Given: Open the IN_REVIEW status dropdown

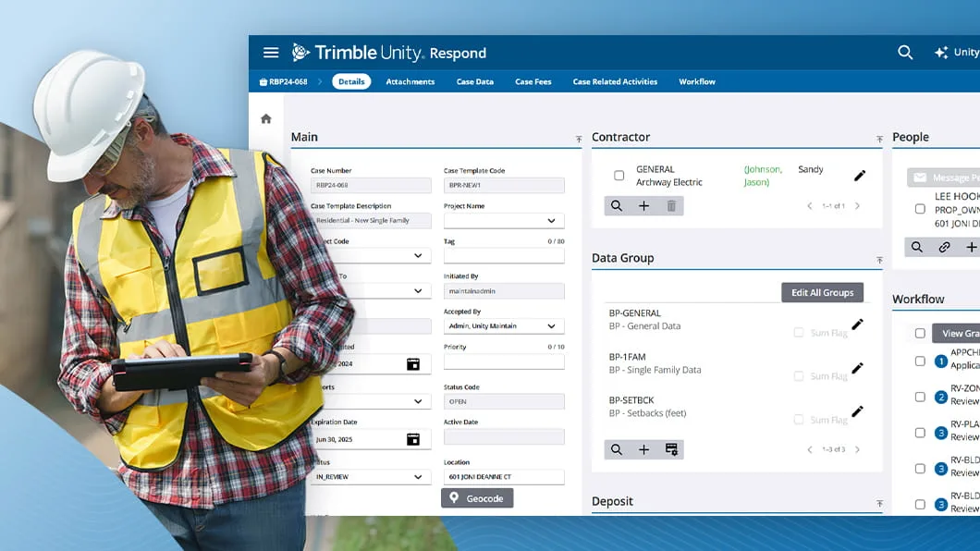Looking at the screenshot, I should (371, 477).
